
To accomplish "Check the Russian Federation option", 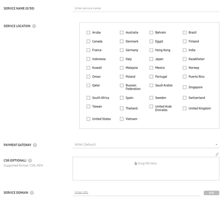I will click(x=122, y=86).
